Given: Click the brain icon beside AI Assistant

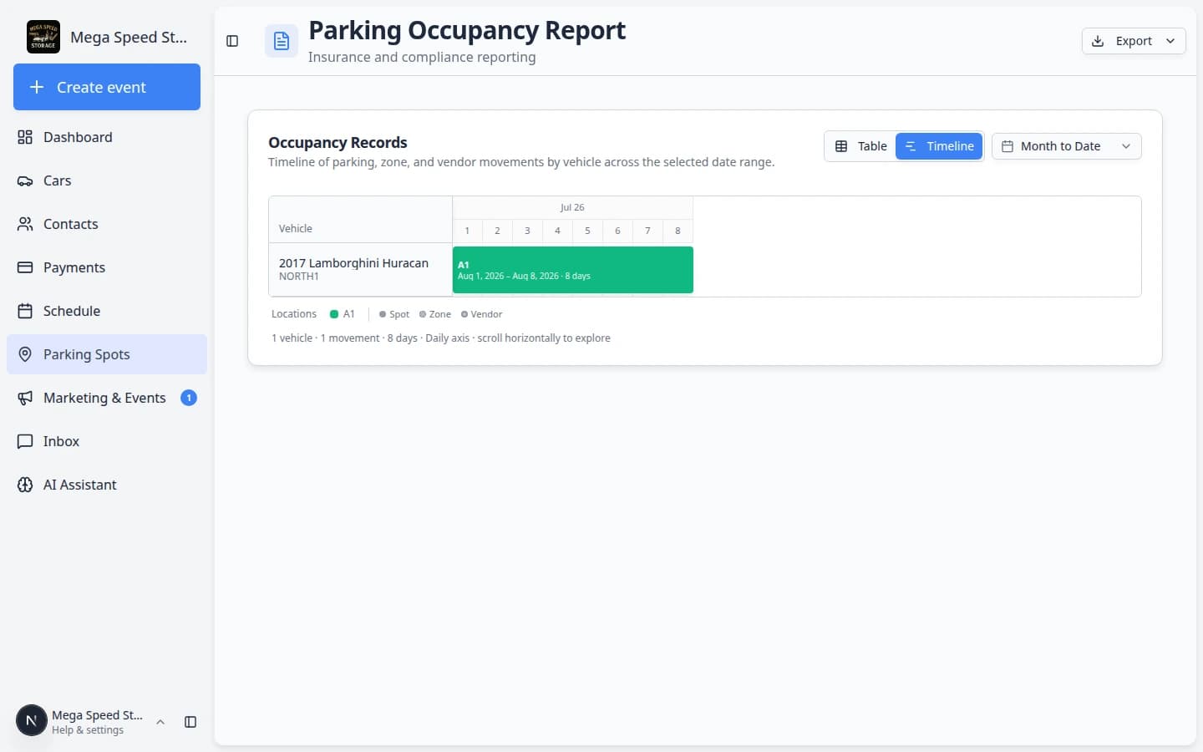Looking at the screenshot, I should click(25, 485).
